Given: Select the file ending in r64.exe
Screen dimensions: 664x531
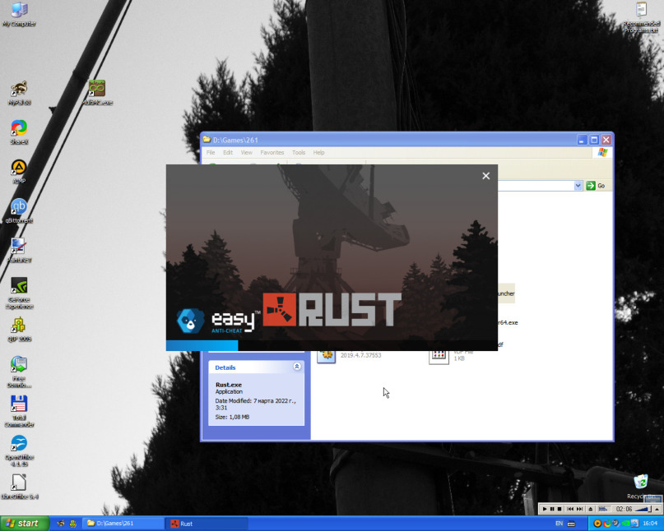Looking at the screenshot, I should pyautogui.click(x=508, y=322).
